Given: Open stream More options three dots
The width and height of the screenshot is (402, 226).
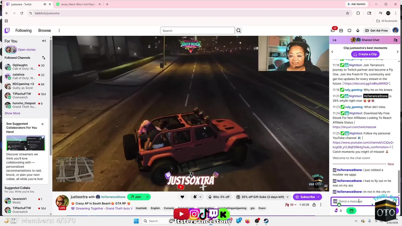Looking at the screenshot, I should (x=321, y=205).
